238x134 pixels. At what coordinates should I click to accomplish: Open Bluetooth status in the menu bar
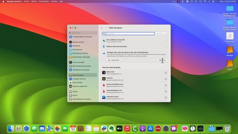point(183,1)
